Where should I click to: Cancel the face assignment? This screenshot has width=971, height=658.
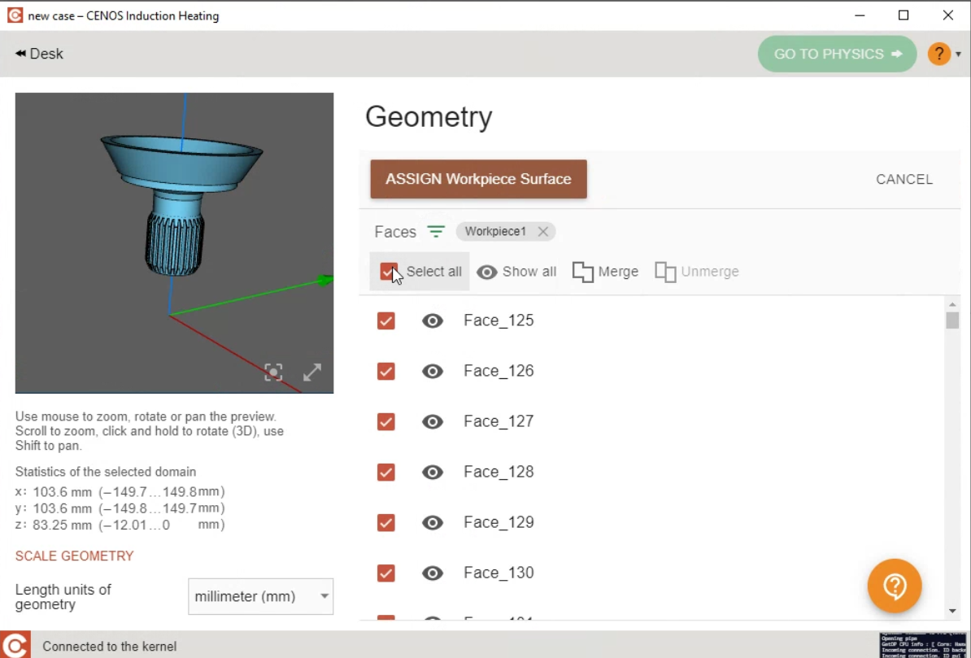click(904, 179)
